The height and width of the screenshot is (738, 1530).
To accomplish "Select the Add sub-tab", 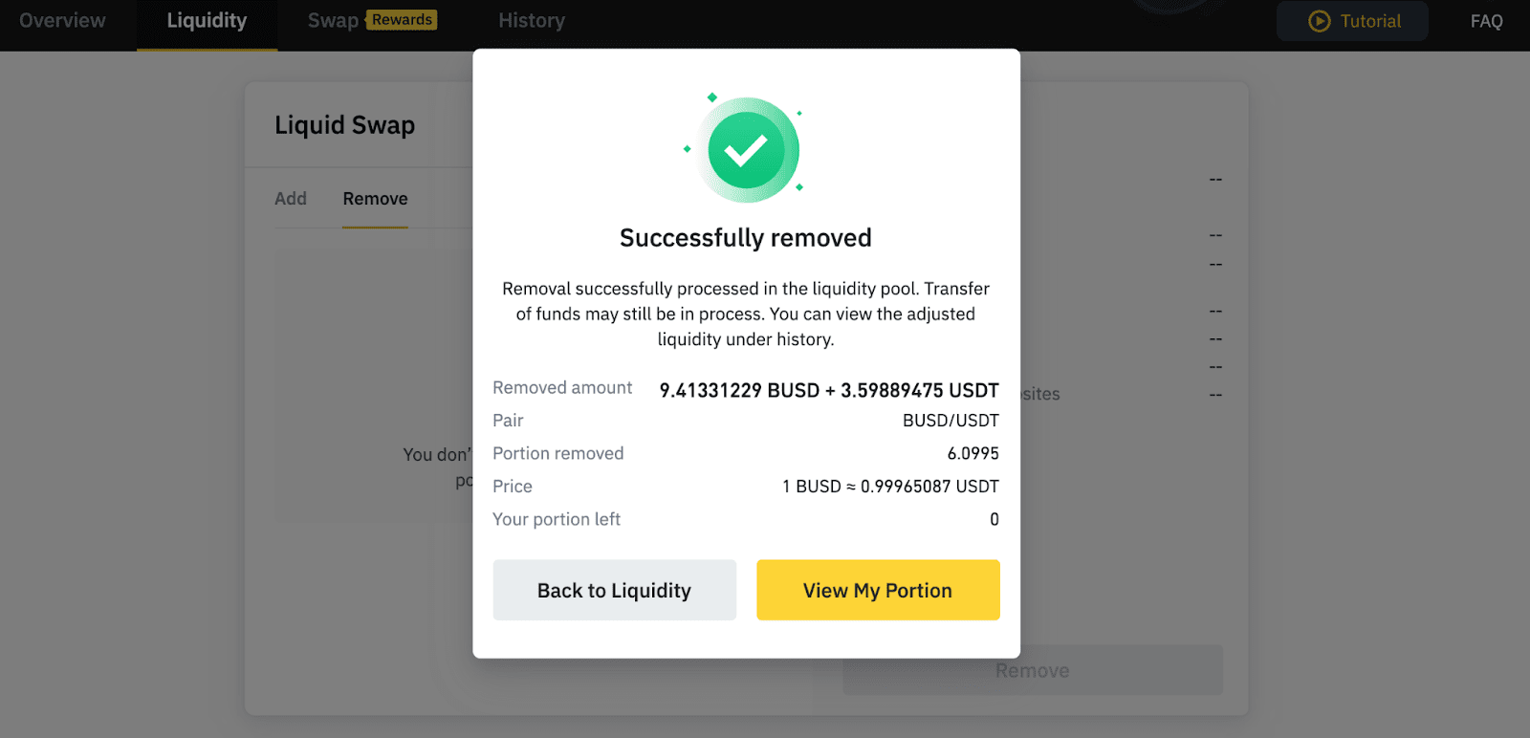I will click(291, 199).
